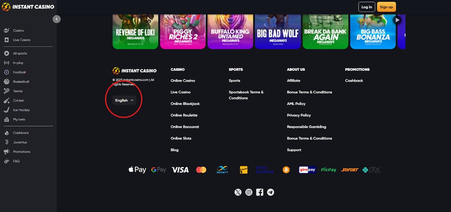Launch the Piggy Riches 2 Megaways thumbnail
Viewport: 451px width, 212px height.
183,32
